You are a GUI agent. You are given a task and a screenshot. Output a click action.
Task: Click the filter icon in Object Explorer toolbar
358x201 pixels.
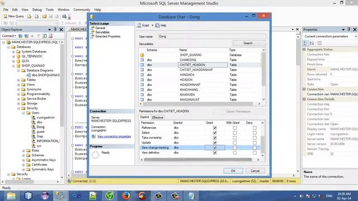pyautogui.click(x=39, y=36)
